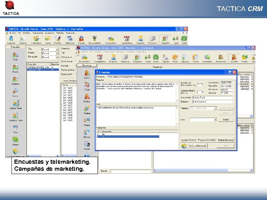Viewport: 267px width, 200px height.
Task: Click Encuestas sidebar header button
Action: 87,65
